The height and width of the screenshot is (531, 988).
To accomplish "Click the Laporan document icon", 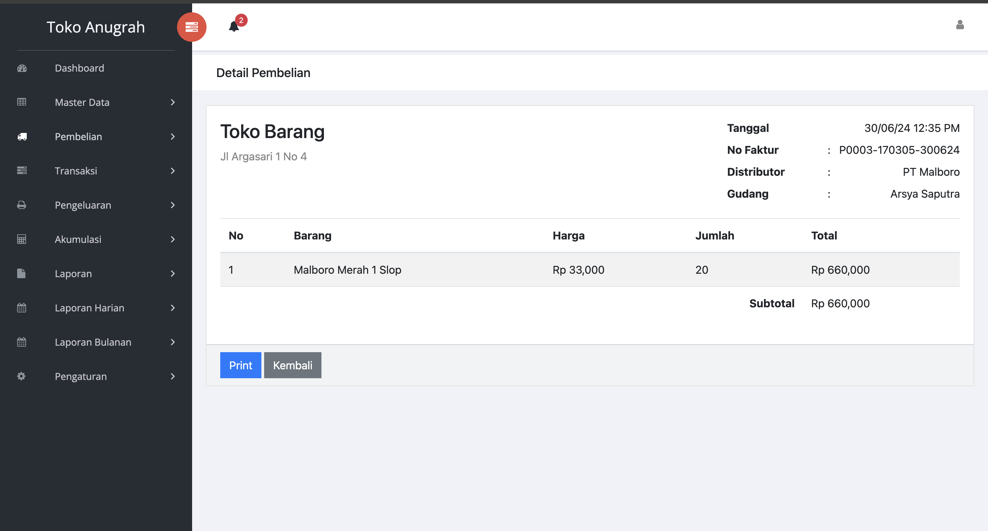I will (22, 273).
